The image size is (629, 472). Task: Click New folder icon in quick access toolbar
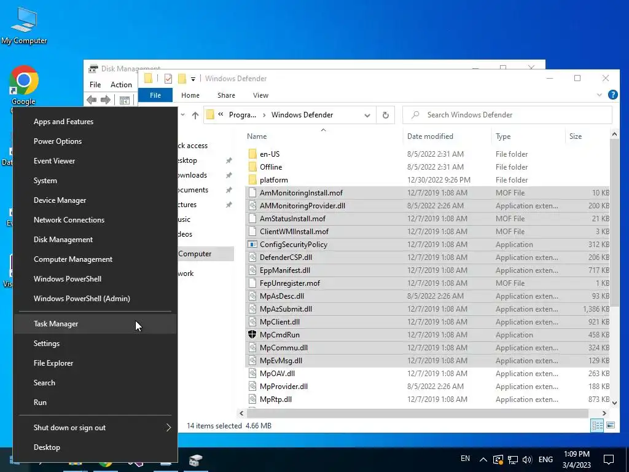182,79
